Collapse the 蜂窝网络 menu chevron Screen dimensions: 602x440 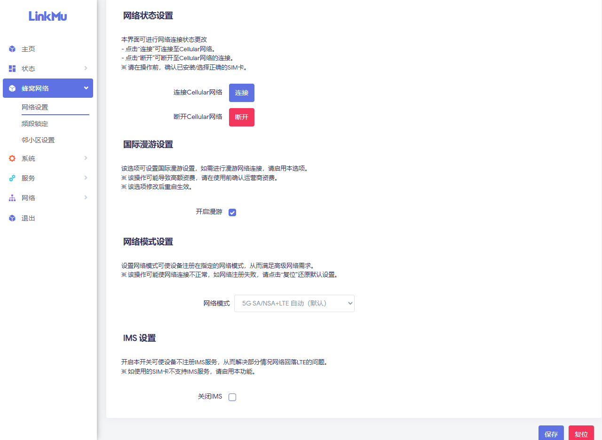click(x=86, y=88)
